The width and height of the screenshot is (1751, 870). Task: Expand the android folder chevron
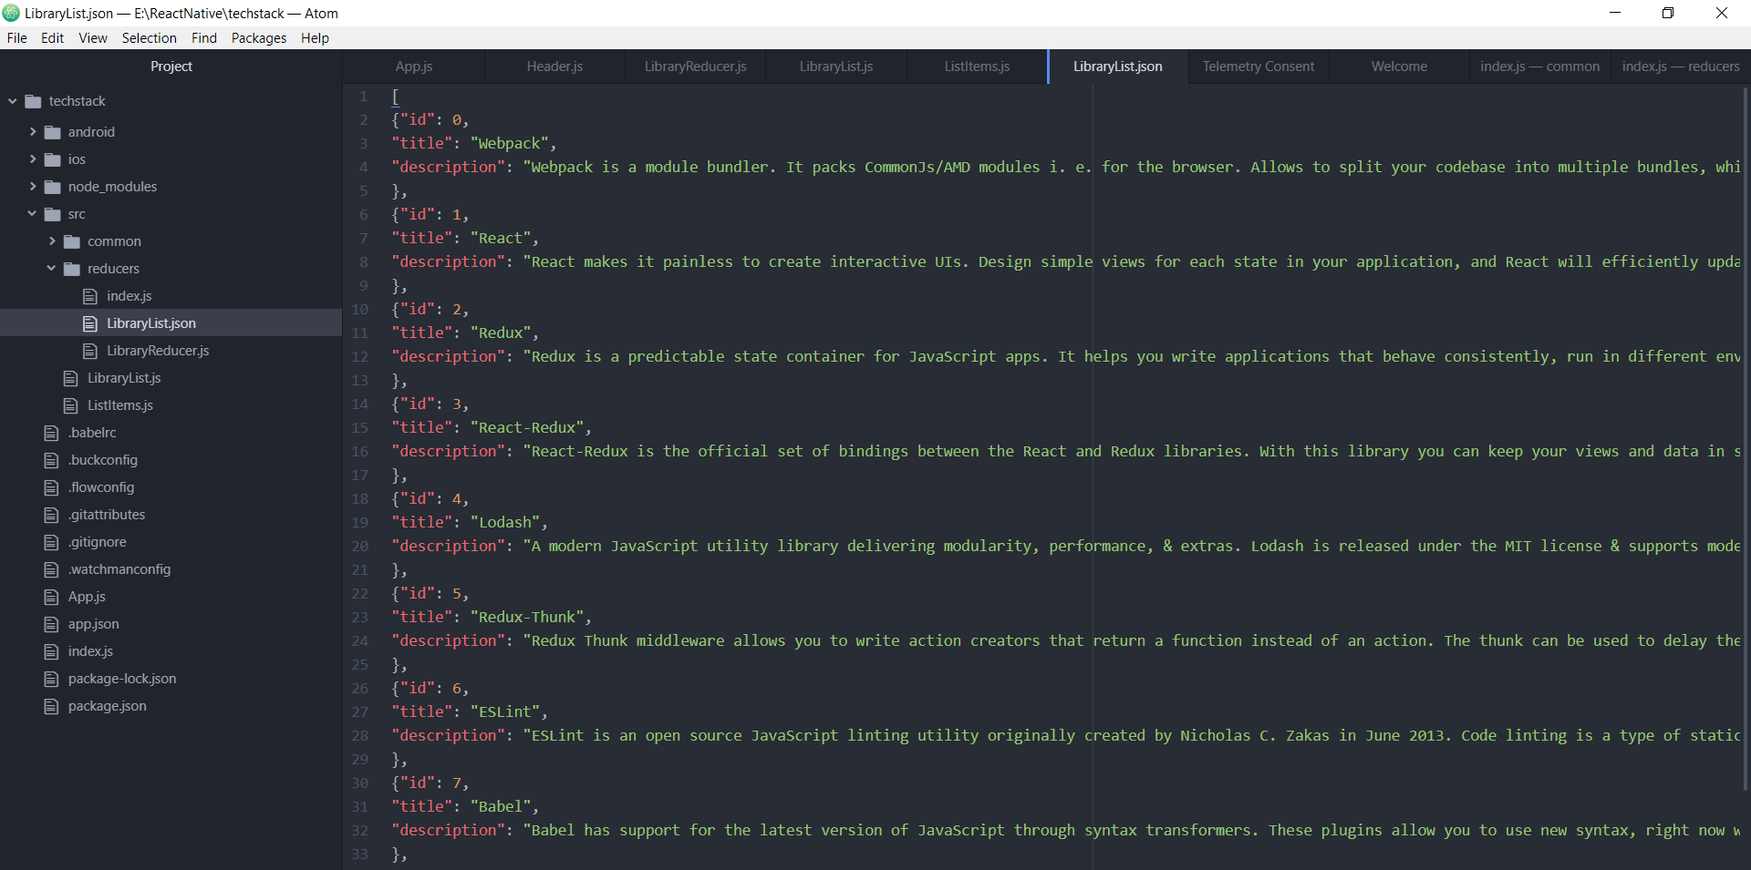33,132
